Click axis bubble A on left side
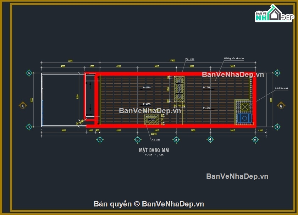 29,73
